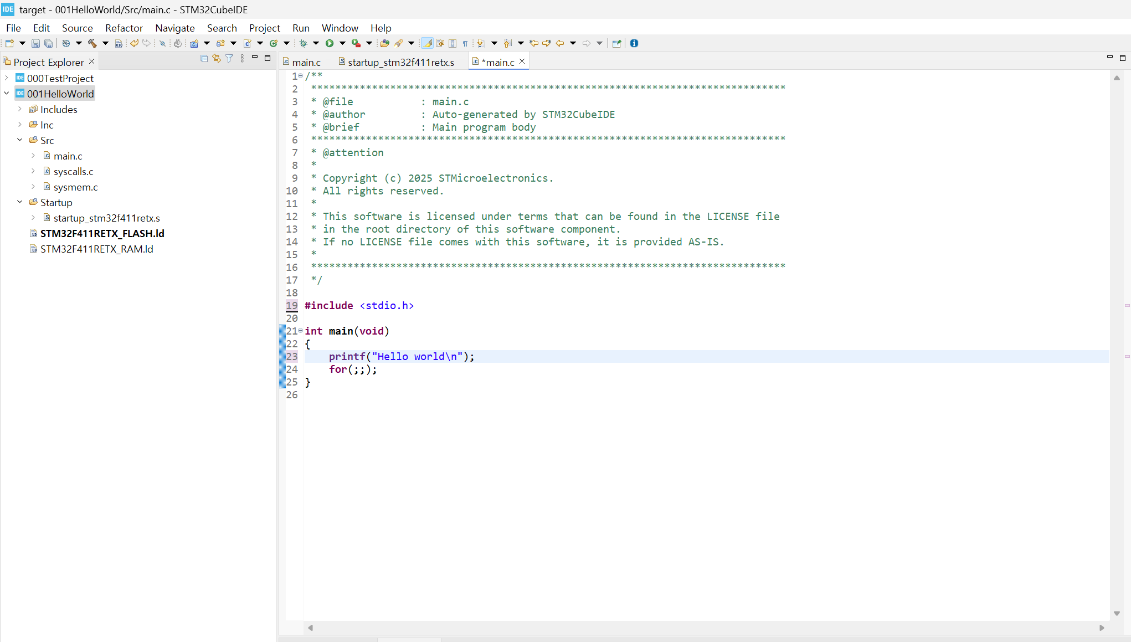The height and width of the screenshot is (642, 1131).
Task: Open the Project Explorer filter icon
Action: coord(229,59)
